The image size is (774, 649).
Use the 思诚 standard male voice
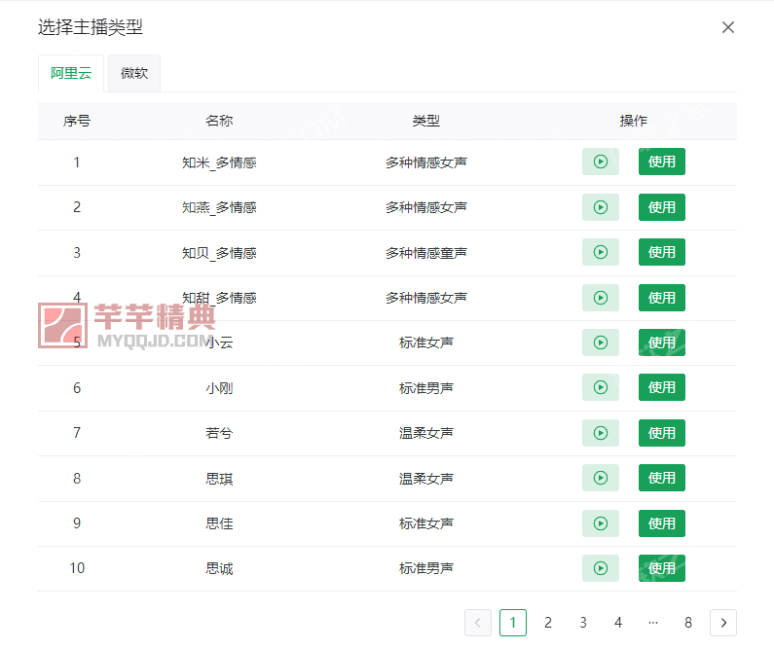[661, 568]
